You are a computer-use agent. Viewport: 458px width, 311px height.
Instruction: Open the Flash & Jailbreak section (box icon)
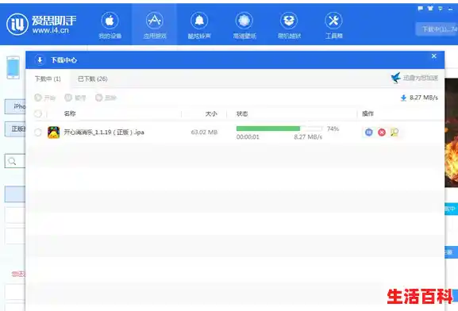tap(289, 25)
